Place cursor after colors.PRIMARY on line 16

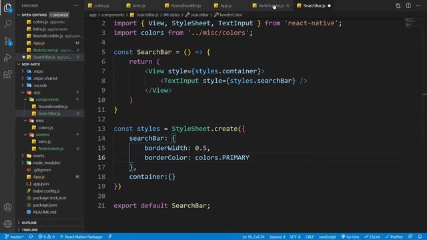pyautogui.click(x=250, y=158)
